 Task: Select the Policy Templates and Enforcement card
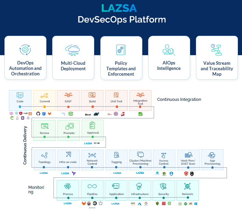(x=121, y=58)
